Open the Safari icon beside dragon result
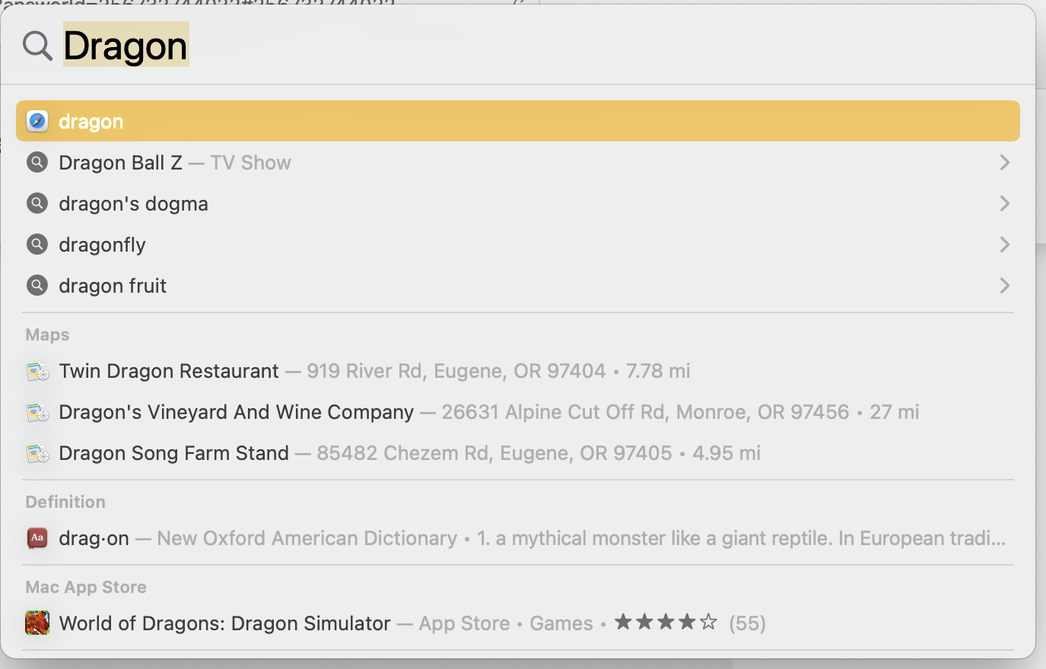1046x669 pixels. [x=37, y=121]
